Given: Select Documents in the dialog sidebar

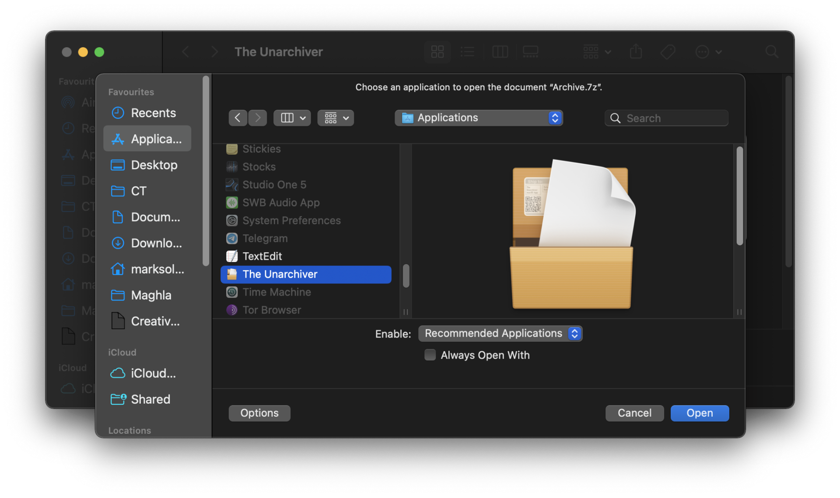Looking at the screenshot, I should click(147, 217).
